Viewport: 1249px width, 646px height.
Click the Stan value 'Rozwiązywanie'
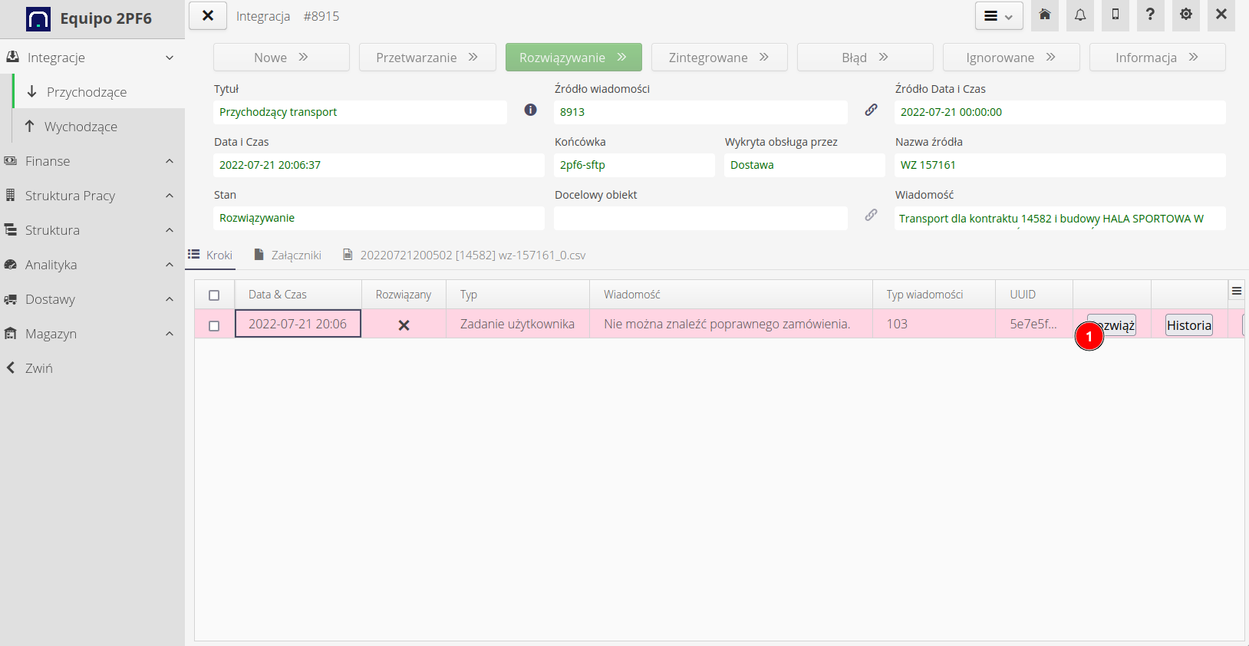click(x=378, y=218)
